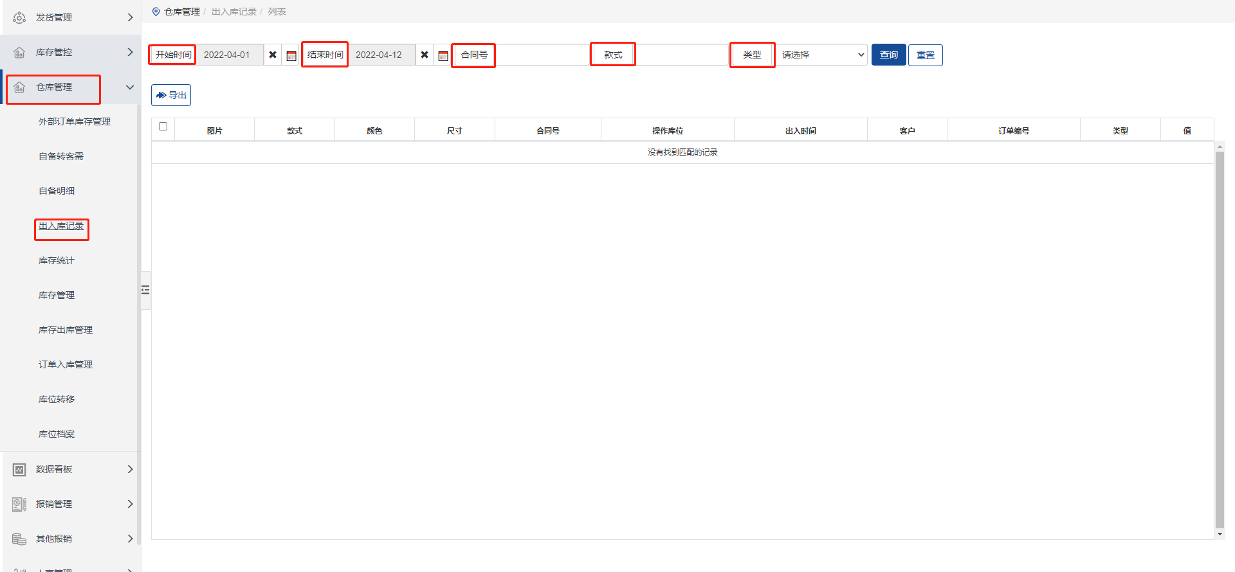Clear the end date with X icon
This screenshot has height=572, width=1235.
click(x=425, y=55)
